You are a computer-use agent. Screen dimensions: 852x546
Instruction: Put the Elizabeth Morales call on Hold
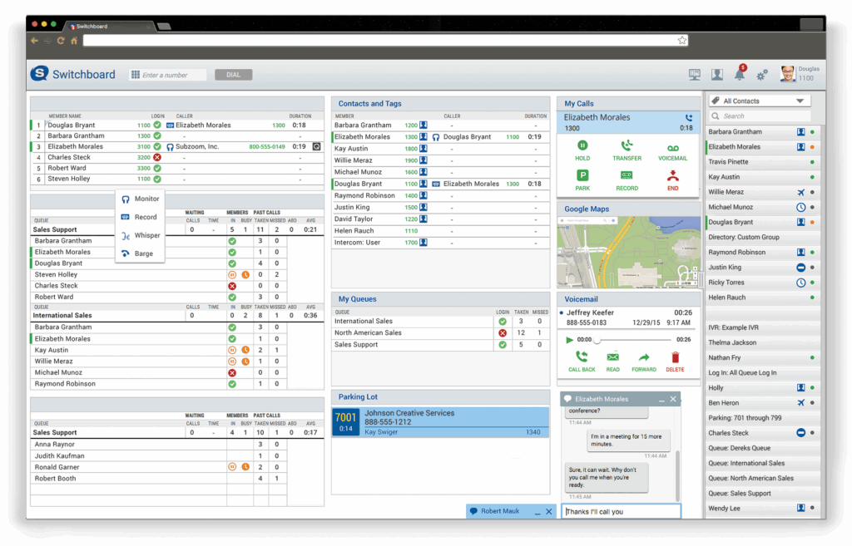pyautogui.click(x=582, y=148)
